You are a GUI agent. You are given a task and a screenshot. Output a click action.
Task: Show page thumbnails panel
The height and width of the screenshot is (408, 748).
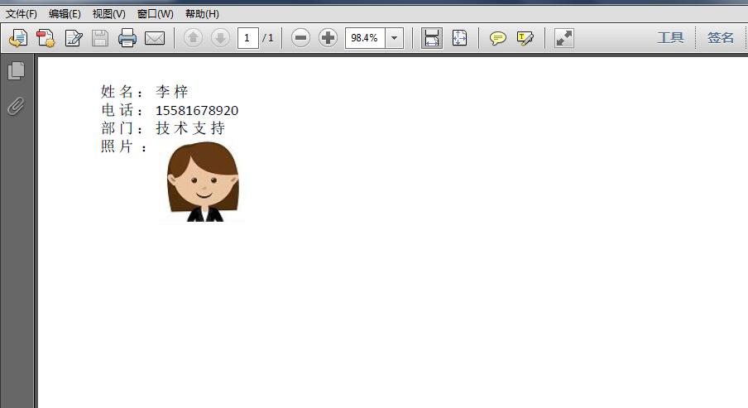coord(17,70)
